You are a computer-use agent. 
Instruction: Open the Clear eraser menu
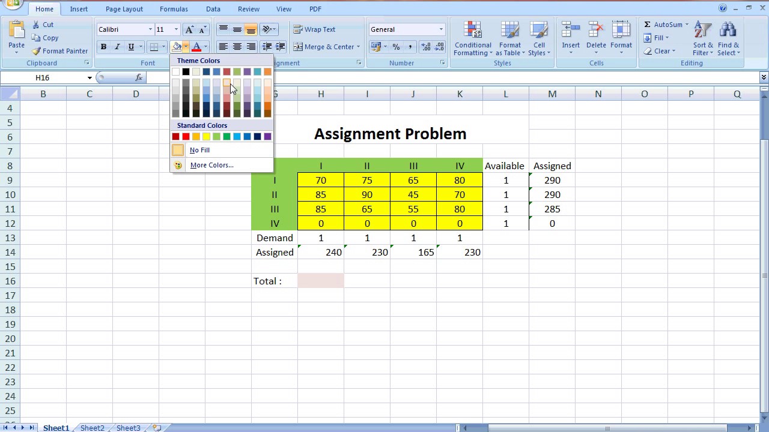coord(660,51)
